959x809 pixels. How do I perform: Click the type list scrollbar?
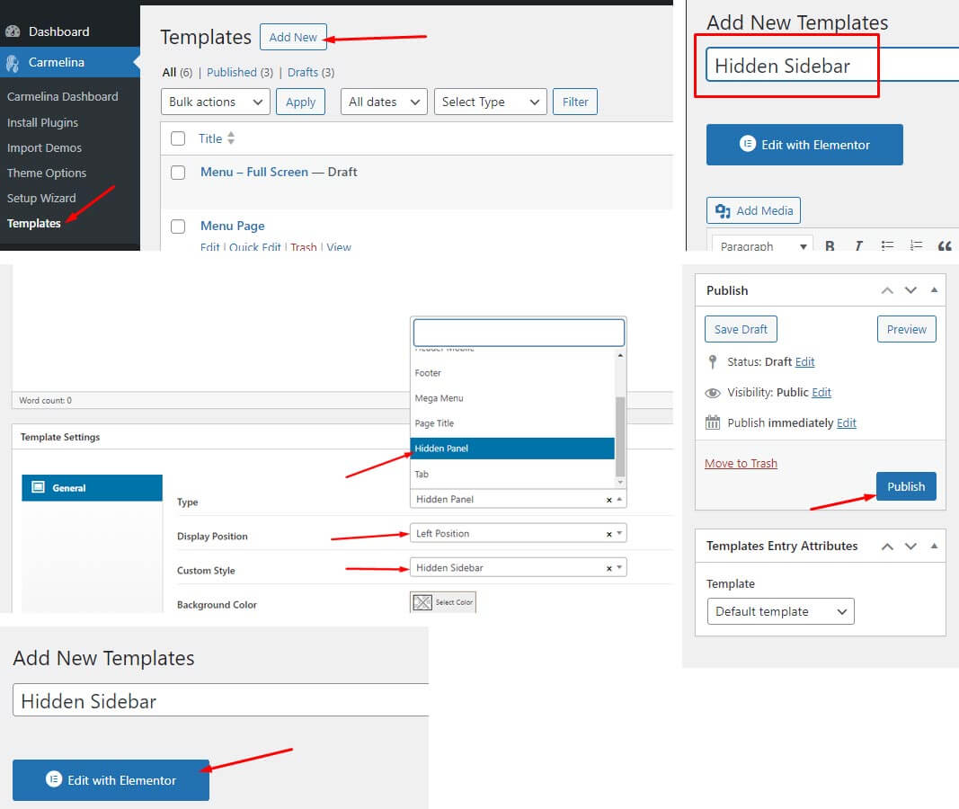(x=620, y=435)
